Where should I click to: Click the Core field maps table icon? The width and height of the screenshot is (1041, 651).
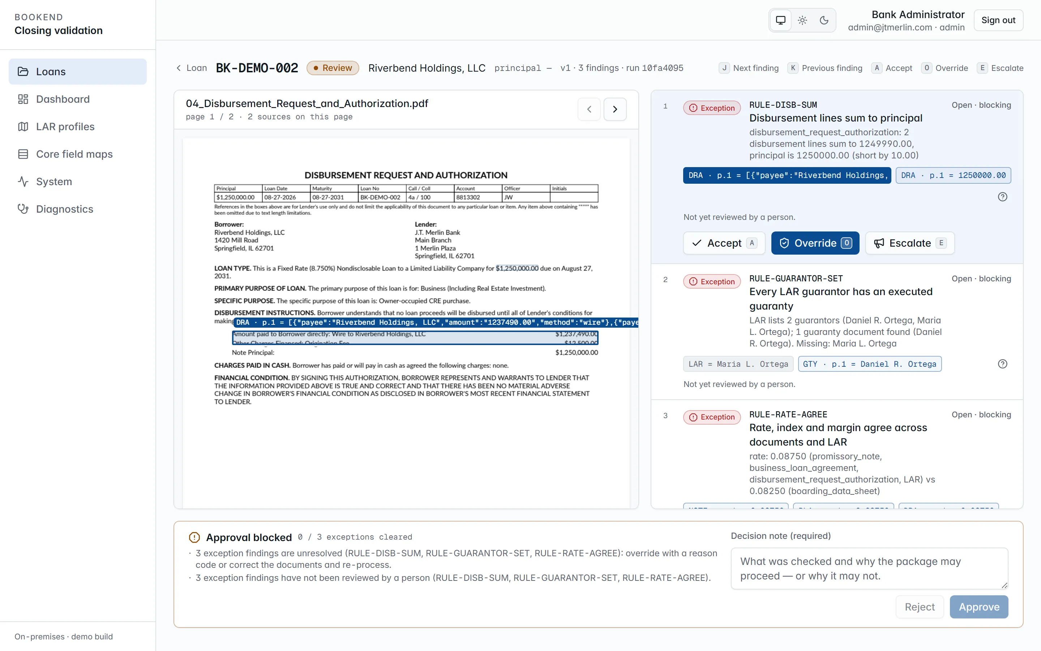tap(23, 154)
